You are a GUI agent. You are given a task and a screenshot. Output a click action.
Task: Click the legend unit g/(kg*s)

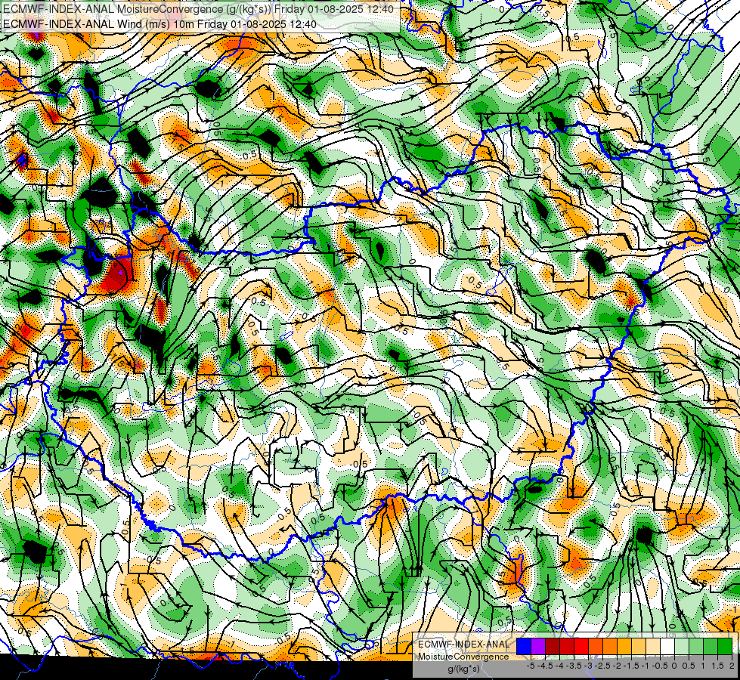(x=463, y=669)
